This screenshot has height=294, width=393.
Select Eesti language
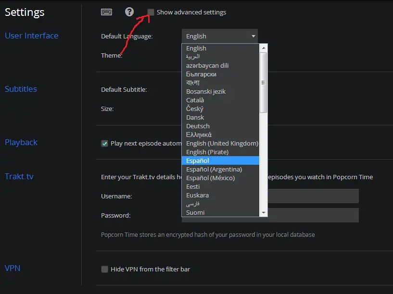tap(220, 187)
